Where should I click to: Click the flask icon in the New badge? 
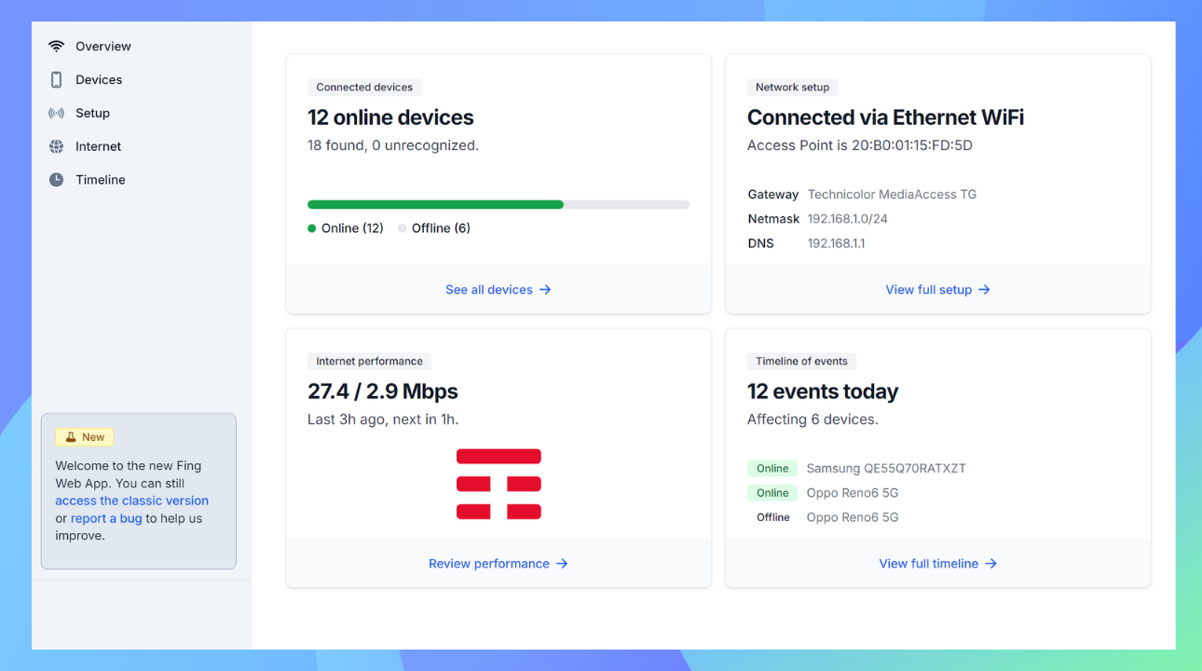[x=71, y=437]
